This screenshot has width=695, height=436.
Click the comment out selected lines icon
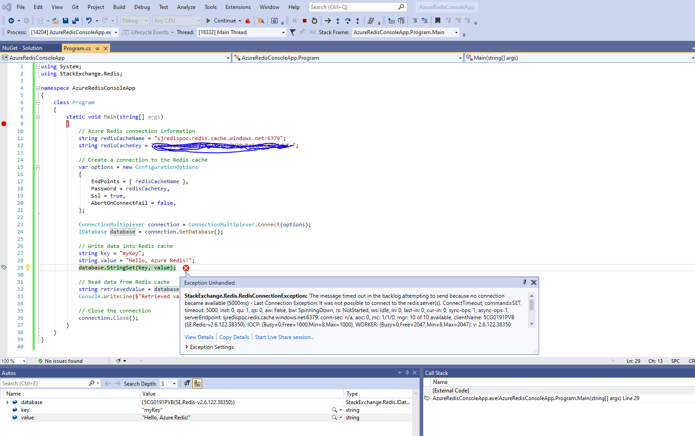pos(415,21)
